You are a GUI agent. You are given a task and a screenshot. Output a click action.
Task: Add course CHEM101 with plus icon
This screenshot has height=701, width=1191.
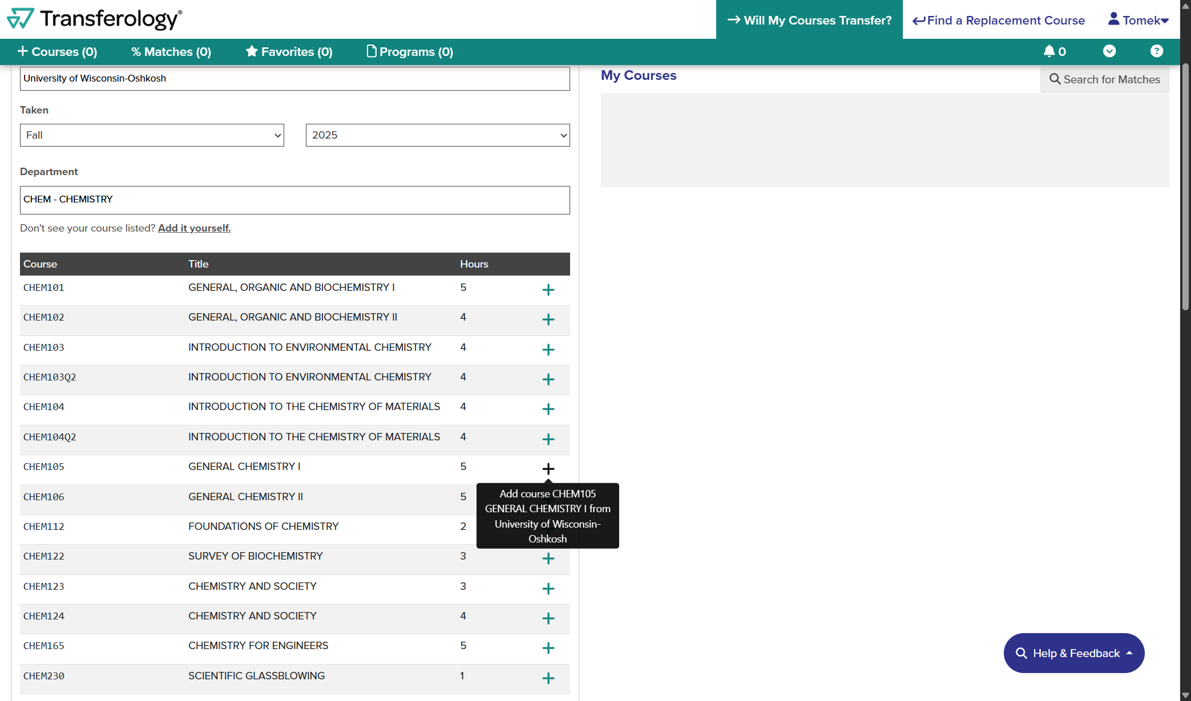point(548,290)
